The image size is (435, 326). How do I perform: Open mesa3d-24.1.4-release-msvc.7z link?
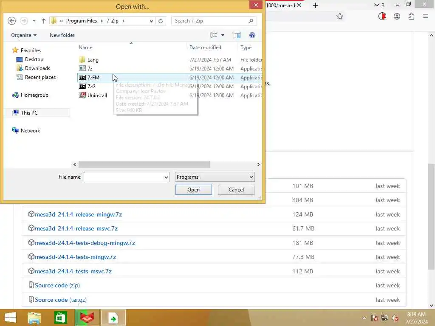click(76, 229)
